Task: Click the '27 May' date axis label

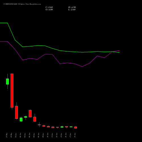Action: [7, 135]
